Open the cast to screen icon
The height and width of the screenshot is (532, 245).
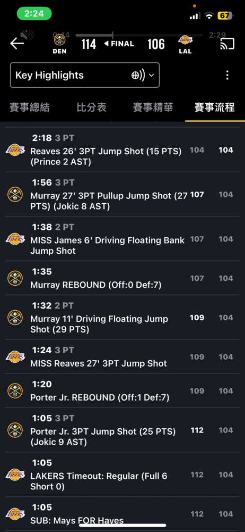click(x=227, y=44)
